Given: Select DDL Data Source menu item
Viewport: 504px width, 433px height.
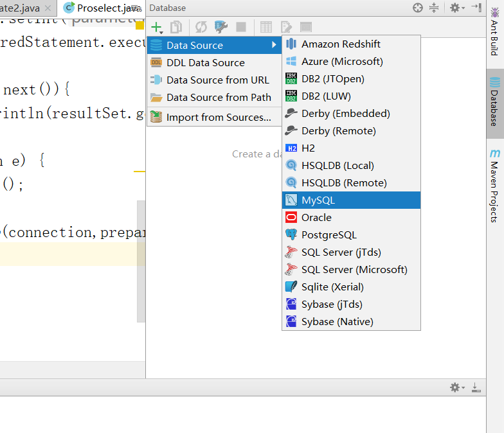Looking at the screenshot, I should 215,63.
